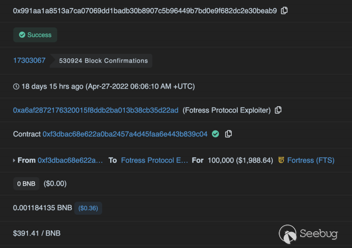Click the 530924 Block Confirmations badge
This screenshot has width=352, height=248.
pyautogui.click(x=103, y=61)
